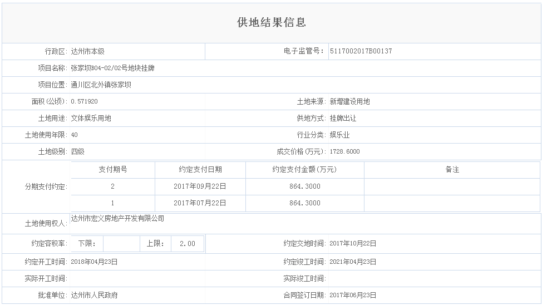Click the 成交价格(万元) label
The height and width of the screenshot is (305, 542).
pos(302,151)
